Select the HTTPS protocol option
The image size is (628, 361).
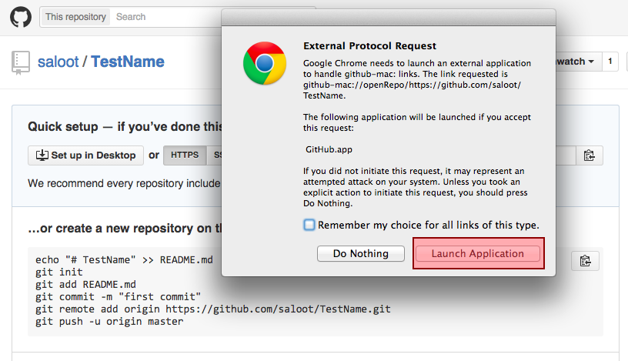click(x=185, y=155)
